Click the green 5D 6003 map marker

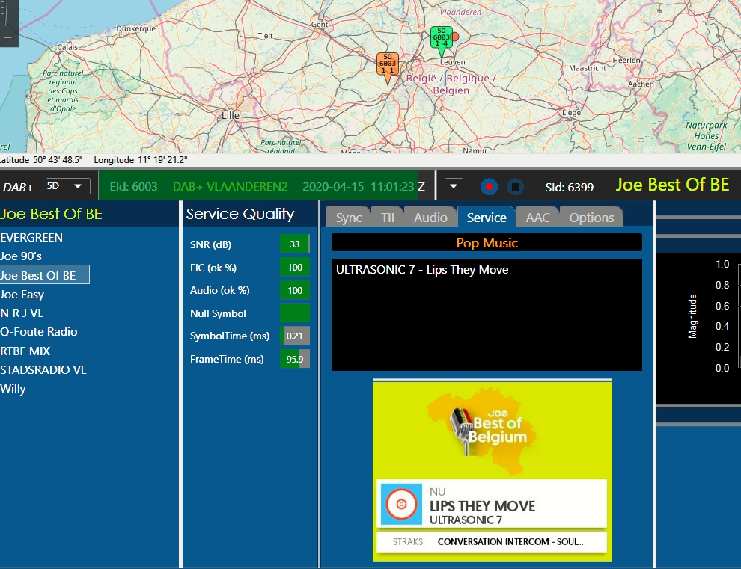(442, 42)
